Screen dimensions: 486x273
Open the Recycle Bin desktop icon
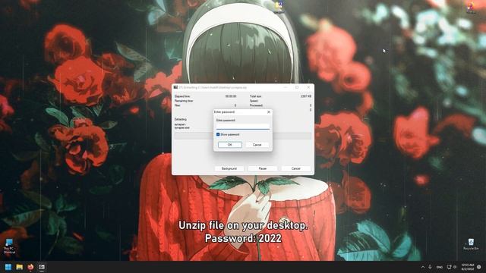pos(471,244)
